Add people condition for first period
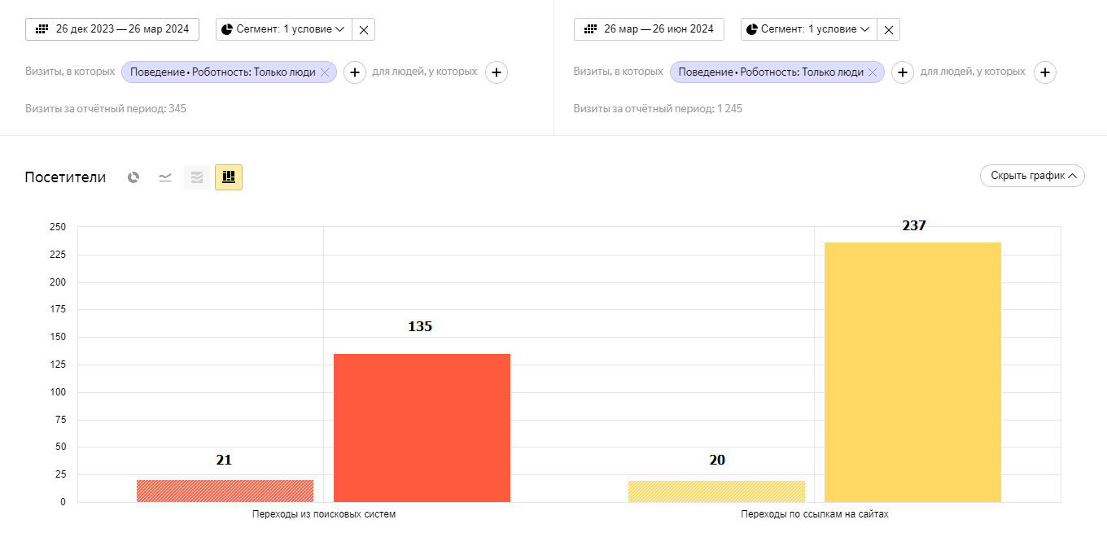The height and width of the screenshot is (537, 1107). point(497,72)
